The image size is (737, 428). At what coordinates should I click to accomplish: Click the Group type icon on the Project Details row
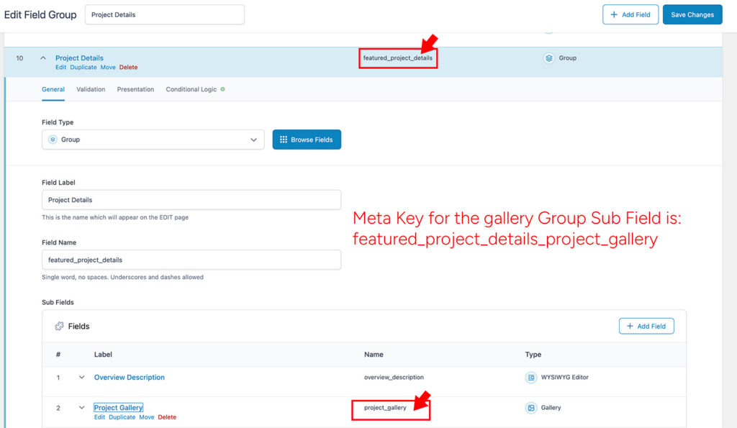pos(550,58)
